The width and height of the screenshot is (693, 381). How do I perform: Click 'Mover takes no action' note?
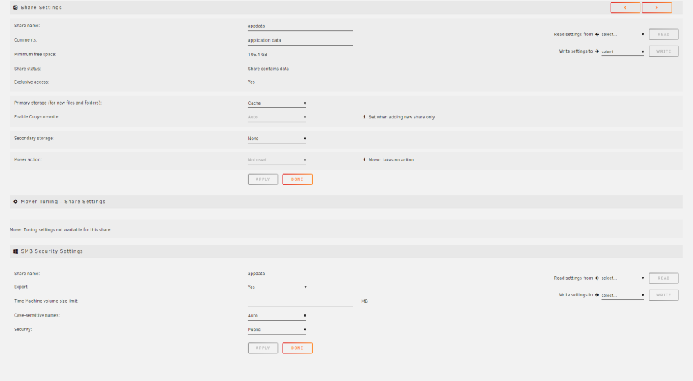391,160
